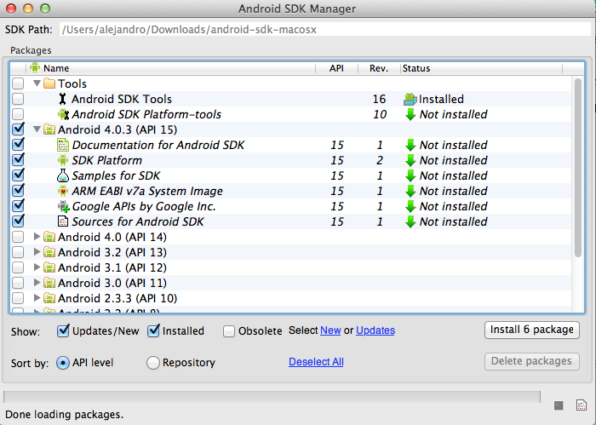This screenshot has height=425, width=596.
Task: Click the wrench icon for Android SDK Tools
Action: [63, 99]
